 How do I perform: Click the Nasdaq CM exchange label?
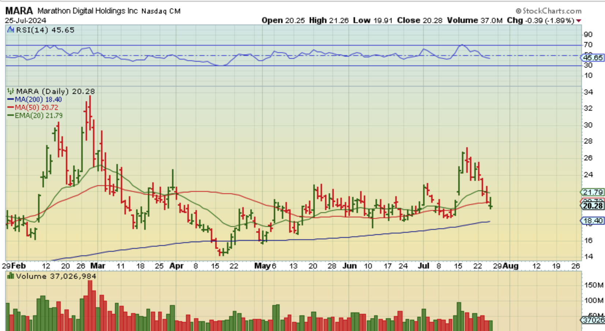[x=161, y=11]
